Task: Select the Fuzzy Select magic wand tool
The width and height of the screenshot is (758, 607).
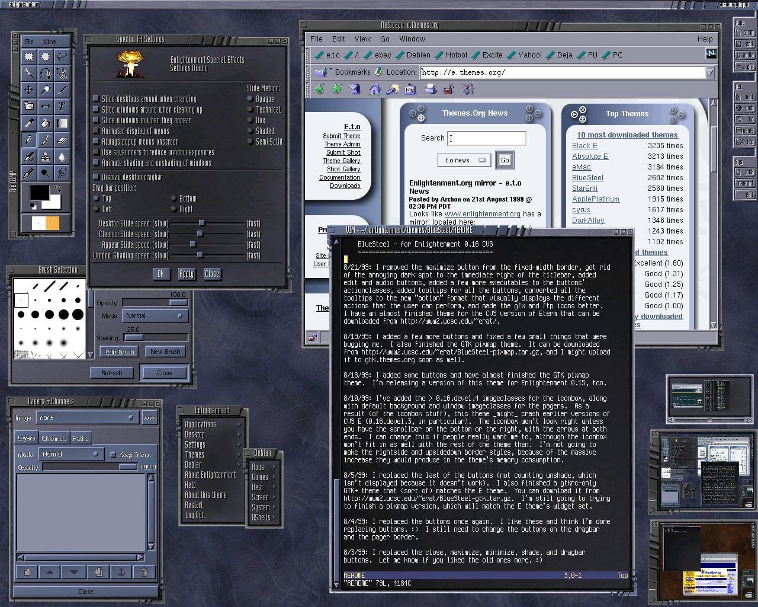Action: point(28,73)
